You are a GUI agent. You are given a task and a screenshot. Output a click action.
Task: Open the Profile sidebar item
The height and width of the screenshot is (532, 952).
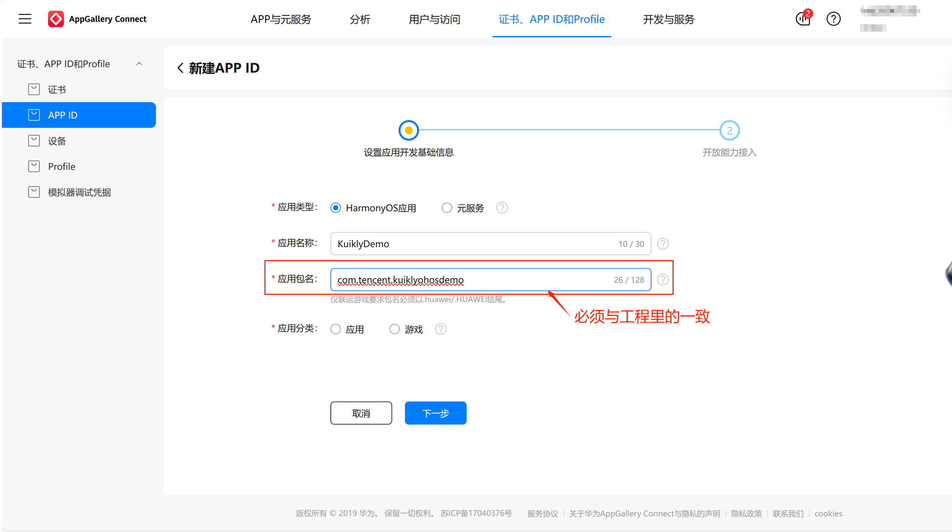point(61,167)
